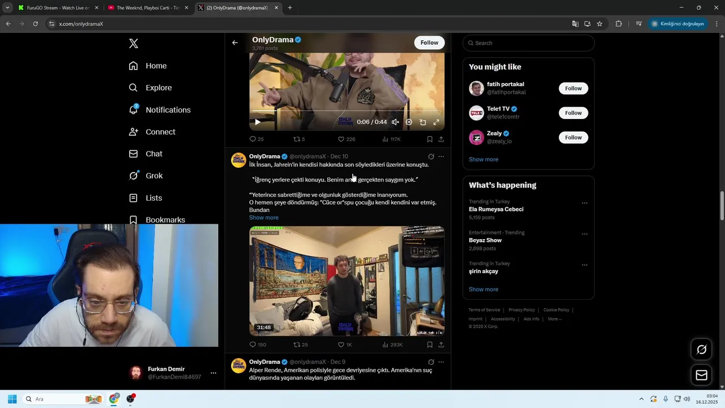Open Grok explain on Dec 9 post

point(431,362)
